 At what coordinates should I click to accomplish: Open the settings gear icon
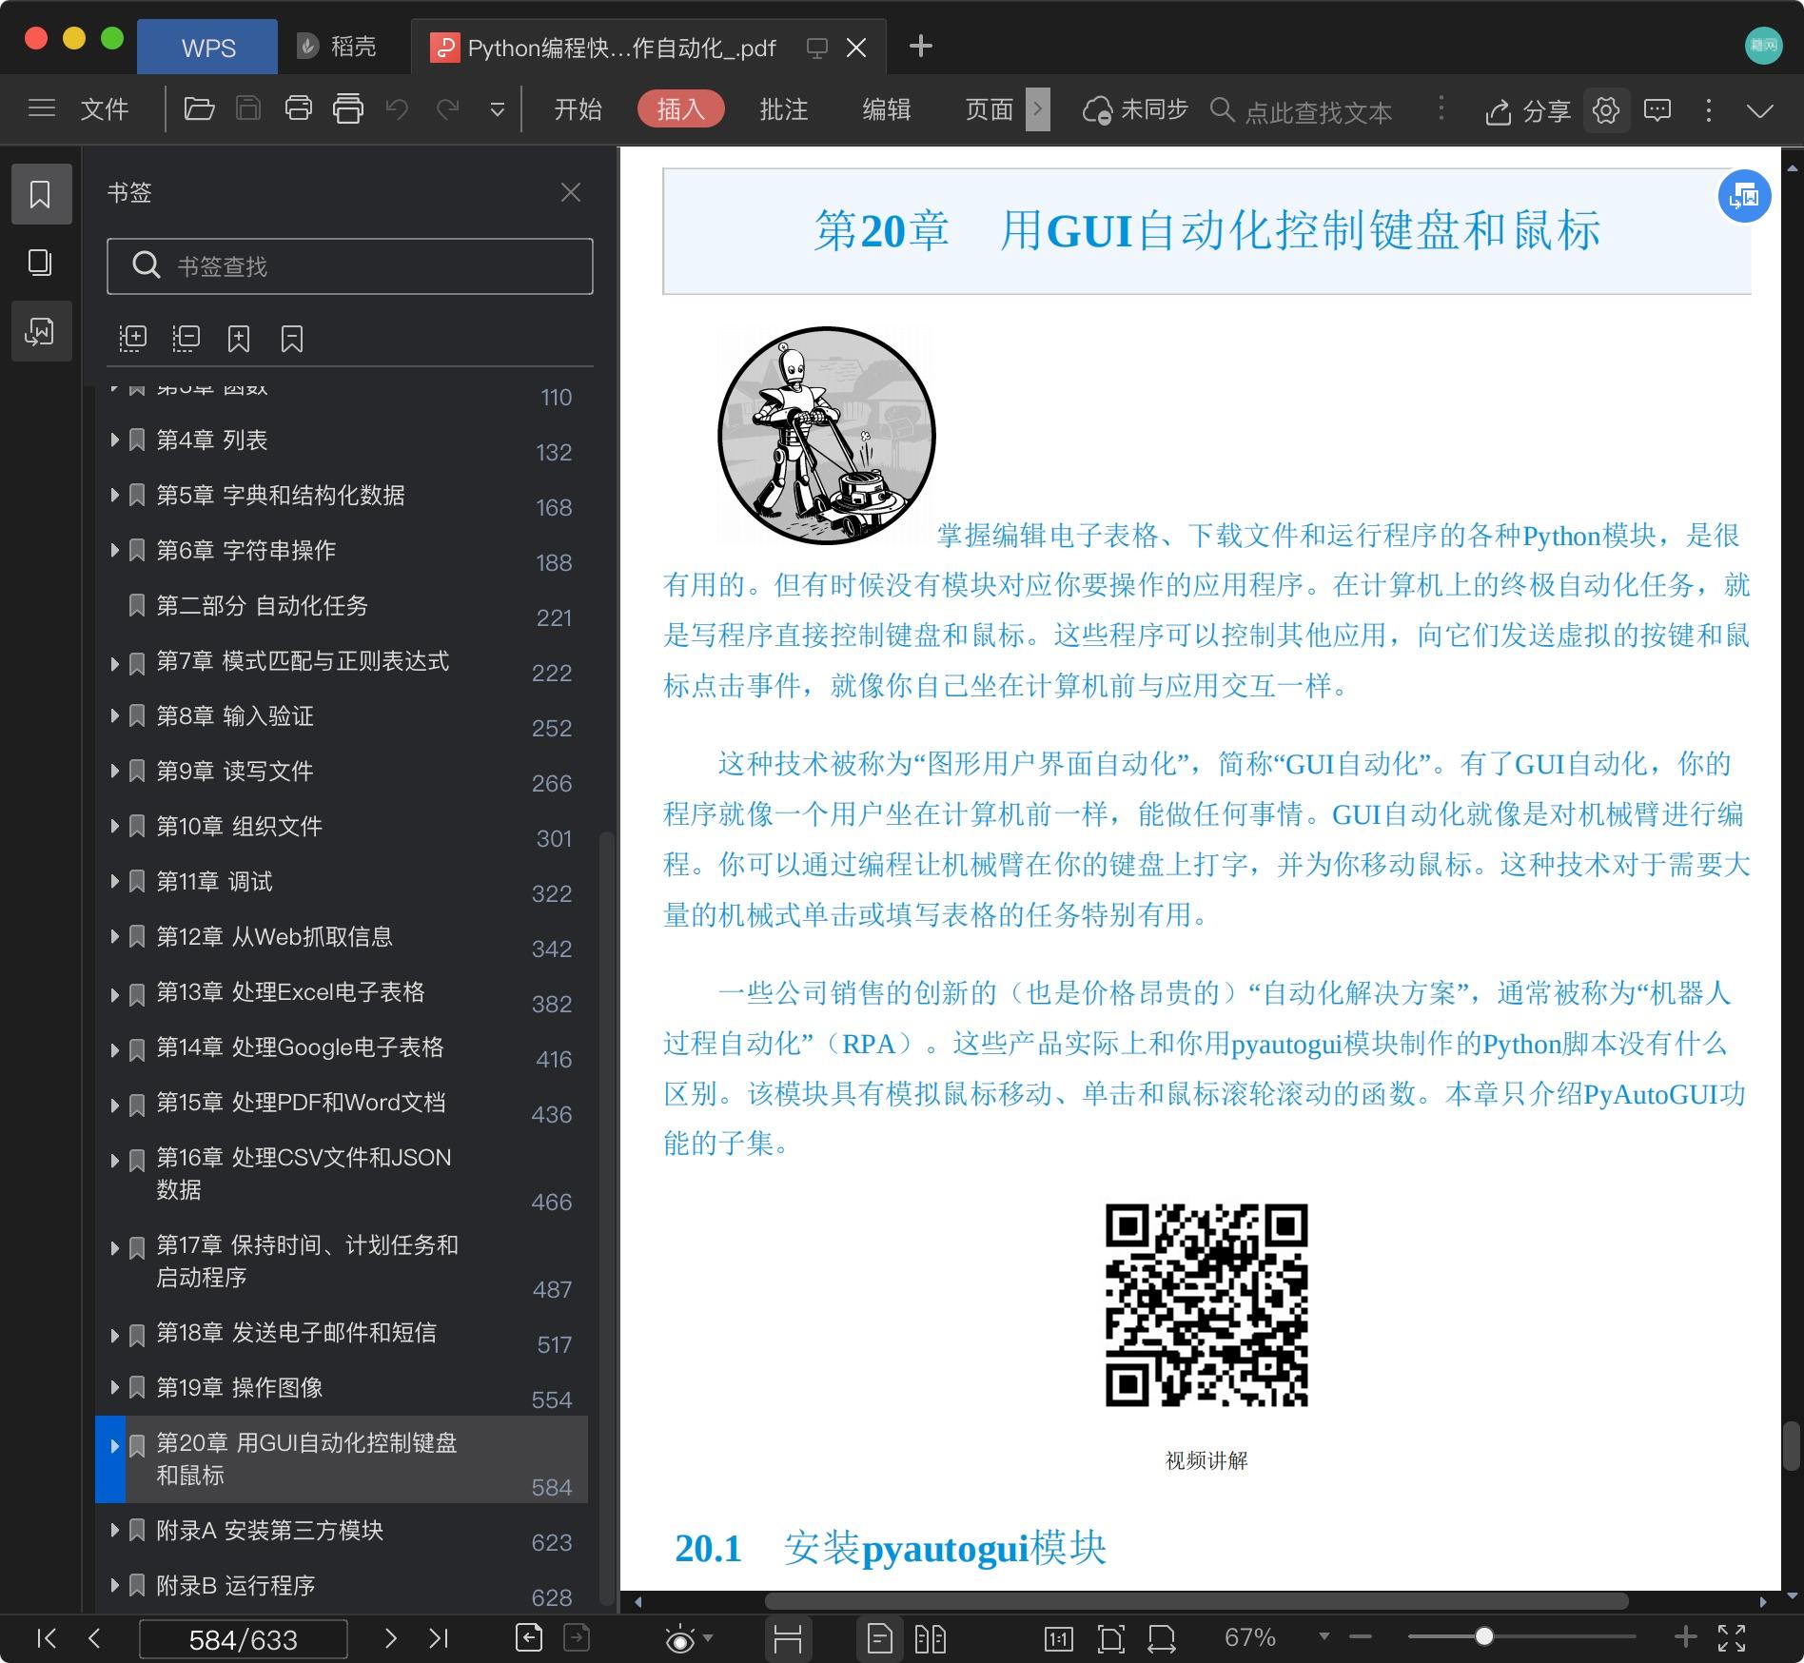(x=1606, y=110)
